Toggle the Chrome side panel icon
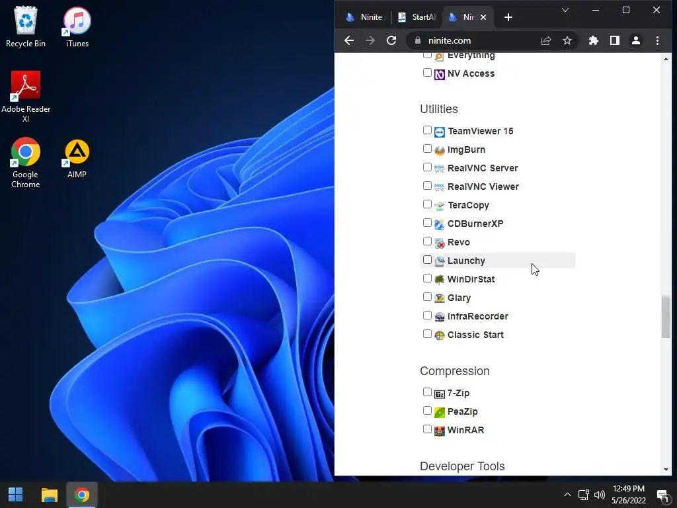The image size is (677, 508). [x=615, y=40]
